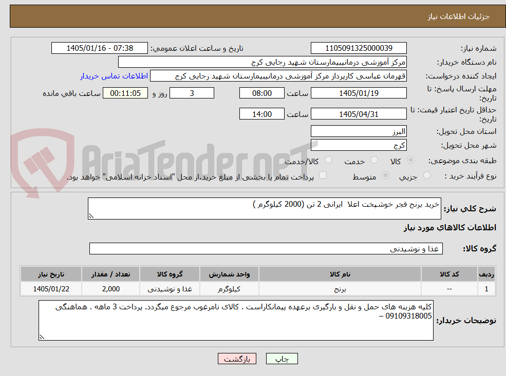
Task: Click the price validity time 14:00
Action: point(261,114)
